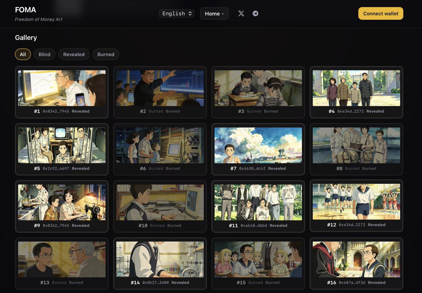The height and width of the screenshot is (293, 422).
Task: Open the Telegram icon link
Action: coord(256,13)
